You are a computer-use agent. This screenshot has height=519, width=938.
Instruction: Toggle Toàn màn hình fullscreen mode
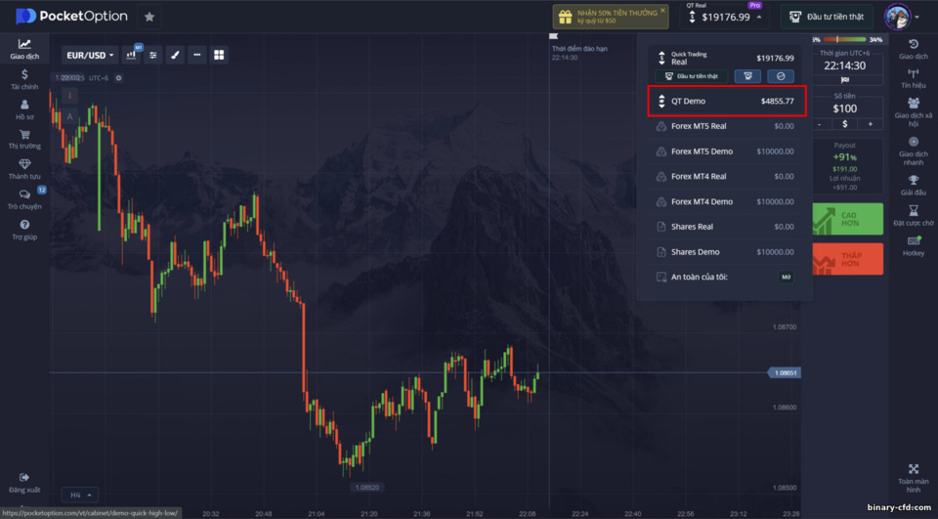[913, 478]
